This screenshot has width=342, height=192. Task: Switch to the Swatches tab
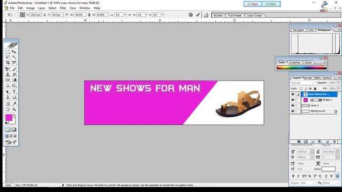tap(294, 62)
